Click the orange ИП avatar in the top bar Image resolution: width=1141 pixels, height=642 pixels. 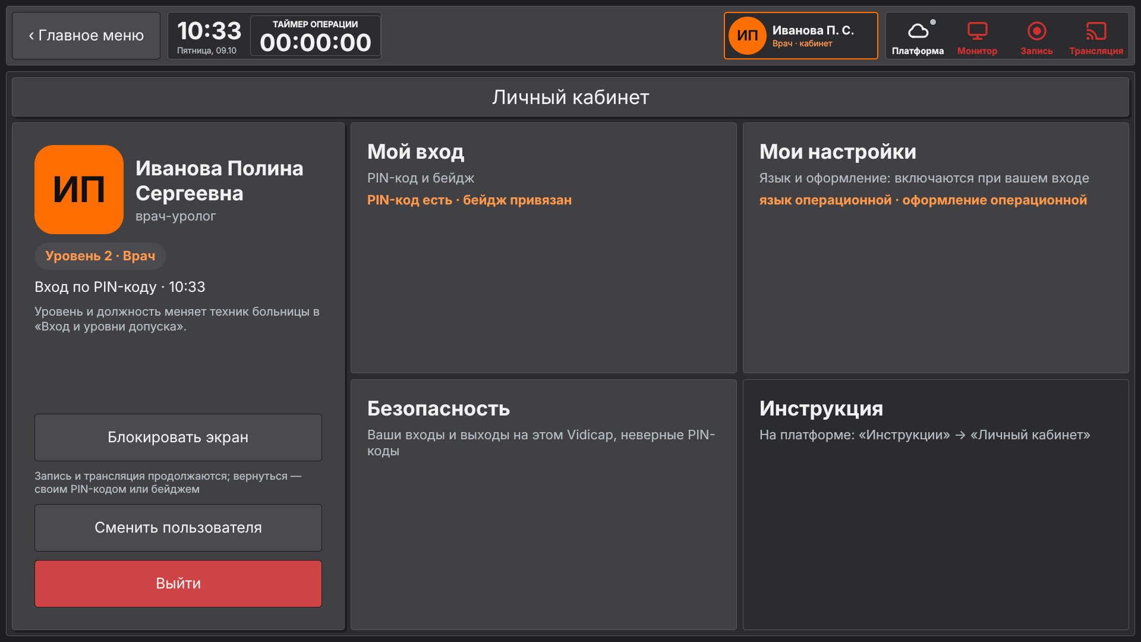click(747, 36)
